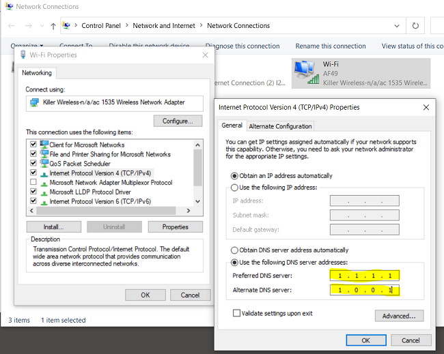Image resolution: width=444 pixels, height=354 pixels.
Task: Uncheck QoS Packet Scheduler checkbox
Action: pyautogui.click(x=33, y=163)
